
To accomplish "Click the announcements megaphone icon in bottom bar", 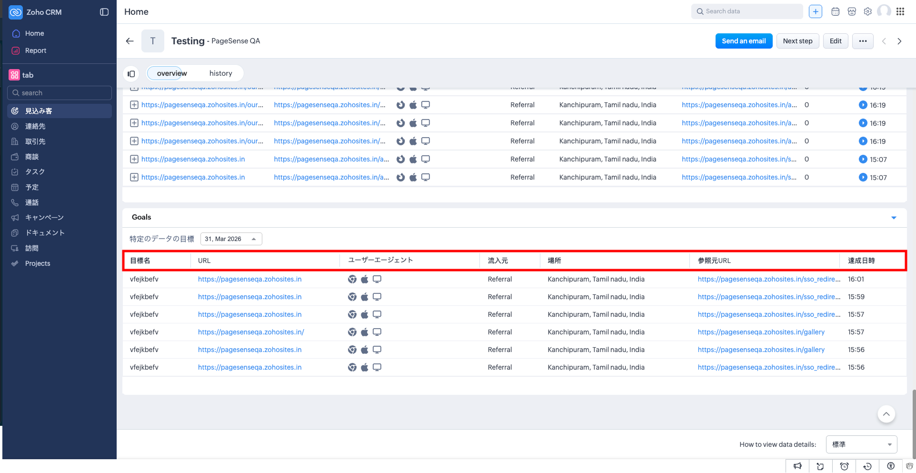I will 797,466.
